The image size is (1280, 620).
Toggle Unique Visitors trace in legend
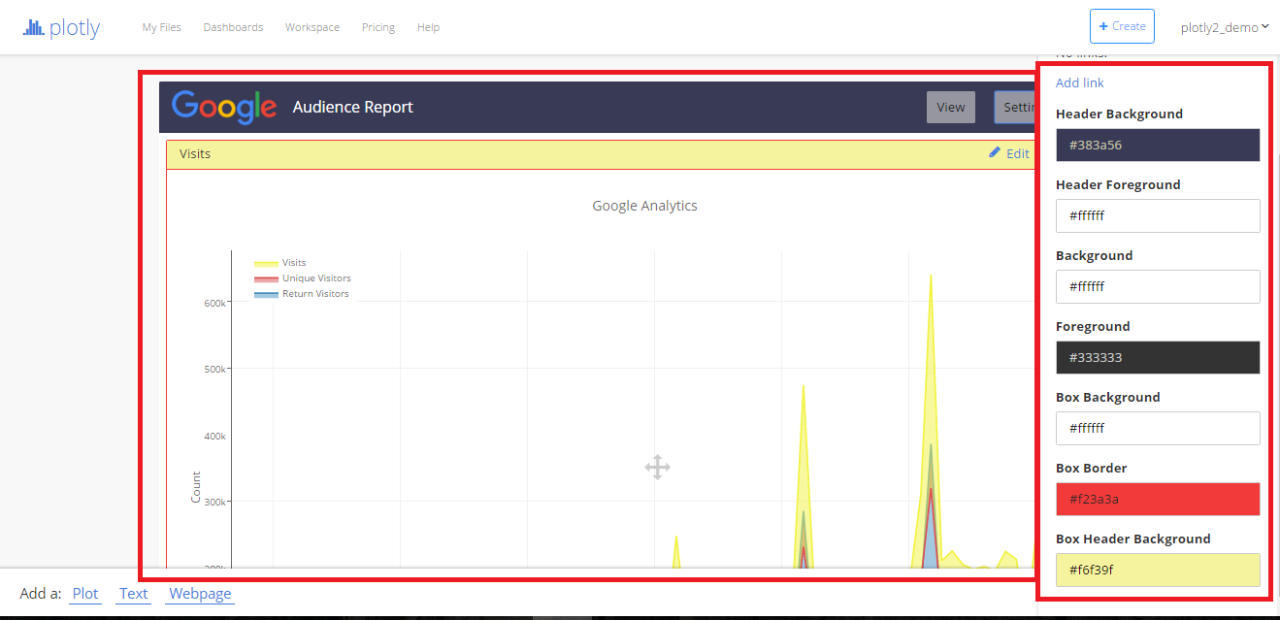[303, 278]
